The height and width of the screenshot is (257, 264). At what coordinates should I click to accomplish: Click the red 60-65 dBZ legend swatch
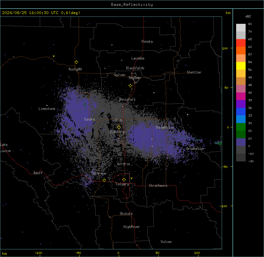[241, 43]
